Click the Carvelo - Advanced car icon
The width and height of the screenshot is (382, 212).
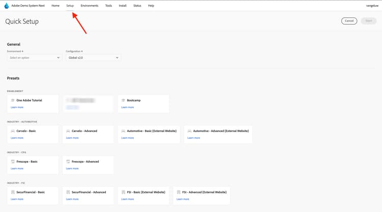(68, 131)
